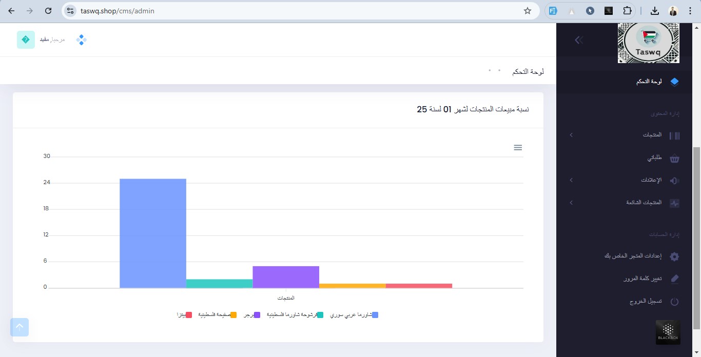
Task: Click the sidebar collapse double-chevron icon
Action: click(579, 40)
